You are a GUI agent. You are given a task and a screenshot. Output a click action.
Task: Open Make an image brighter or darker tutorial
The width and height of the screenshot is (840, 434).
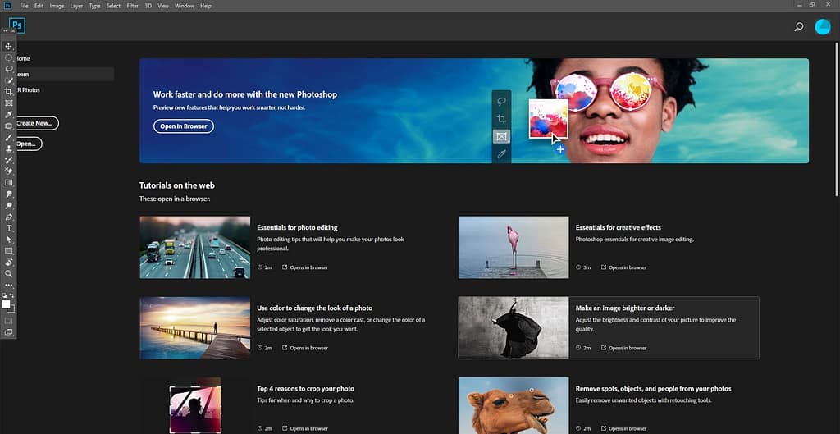[x=624, y=308]
